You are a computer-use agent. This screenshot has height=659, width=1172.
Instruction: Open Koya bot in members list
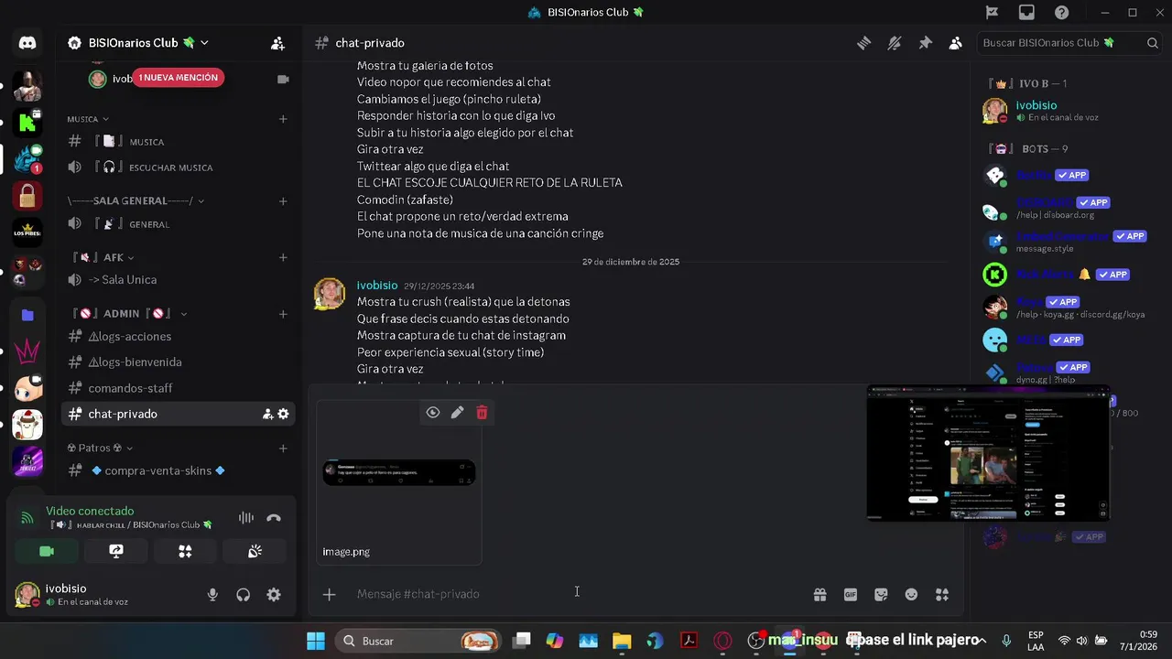coord(1069,308)
